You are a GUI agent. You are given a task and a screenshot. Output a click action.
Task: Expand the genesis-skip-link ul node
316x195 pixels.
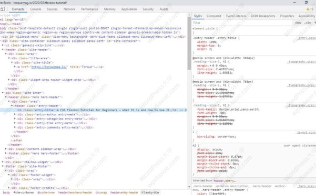tap(3, 46)
